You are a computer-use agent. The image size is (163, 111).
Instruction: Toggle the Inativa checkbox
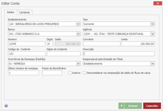70,73
